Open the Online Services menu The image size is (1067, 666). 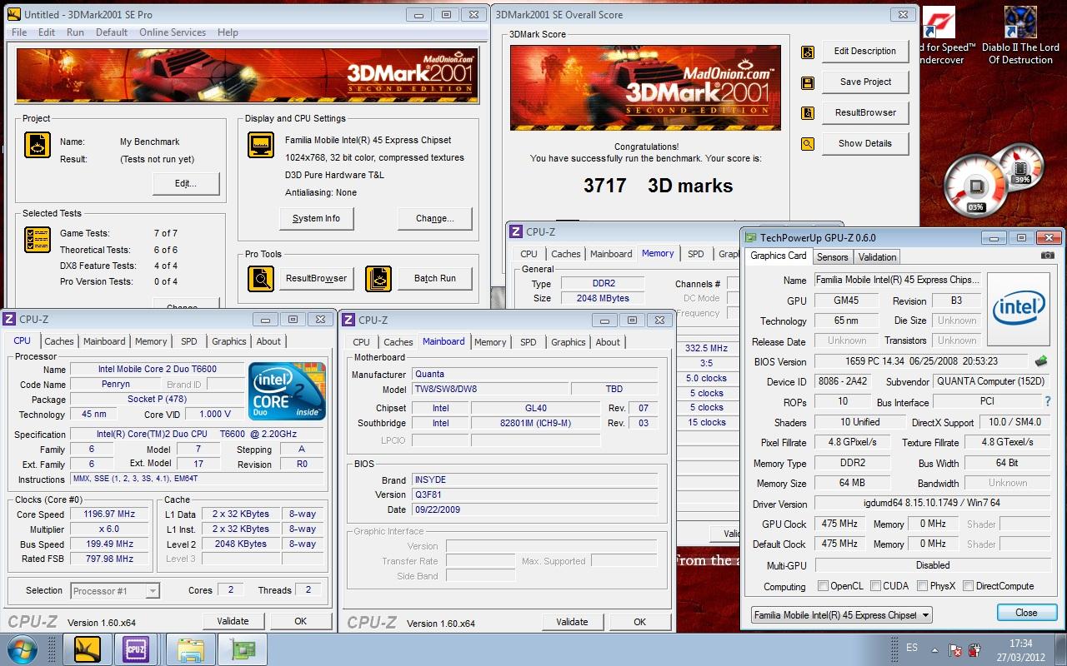[x=173, y=32]
